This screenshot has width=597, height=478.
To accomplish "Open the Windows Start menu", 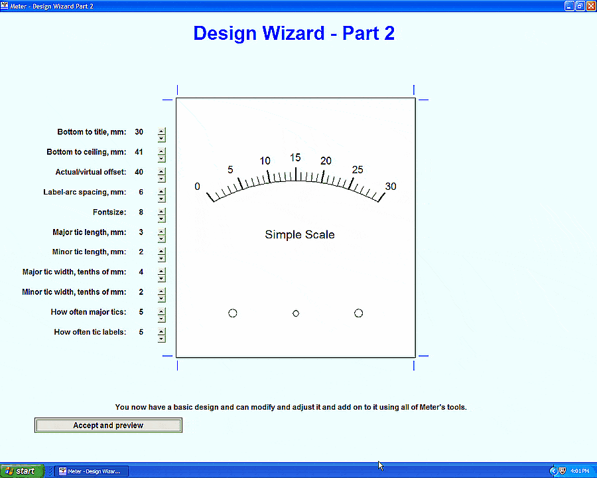I will coord(21,471).
